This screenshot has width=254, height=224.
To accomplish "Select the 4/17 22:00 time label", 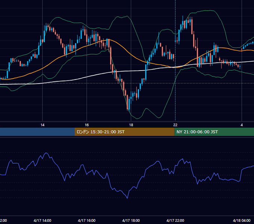I will [x=175, y=220].
